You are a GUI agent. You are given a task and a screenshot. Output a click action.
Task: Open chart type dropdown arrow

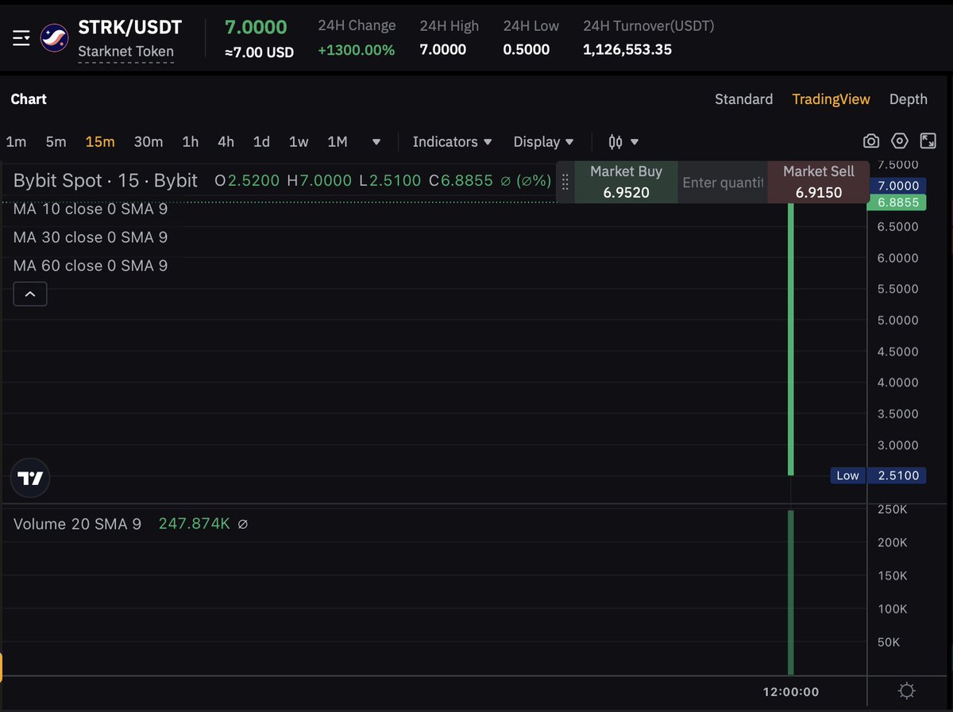click(x=634, y=143)
